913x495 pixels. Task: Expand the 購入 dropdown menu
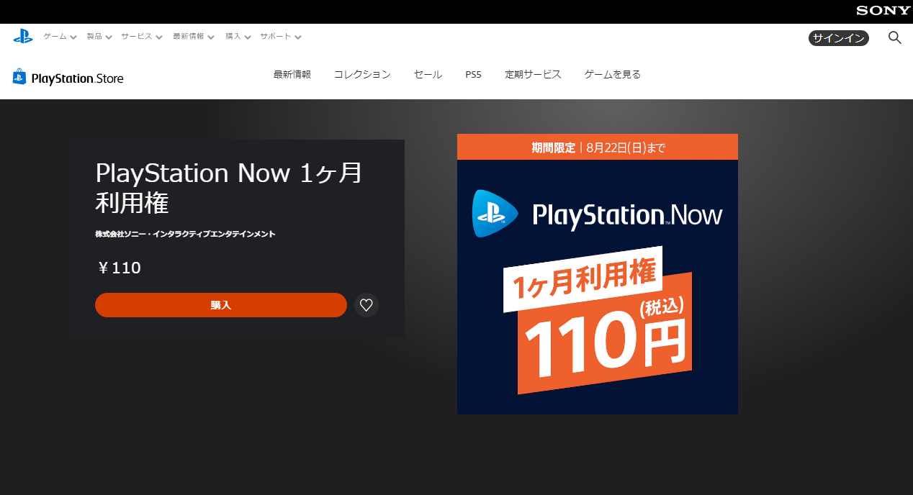point(238,36)
